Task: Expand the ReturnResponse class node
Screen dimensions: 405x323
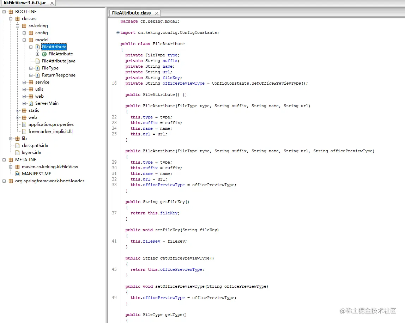Action: [x=31, y=75]
